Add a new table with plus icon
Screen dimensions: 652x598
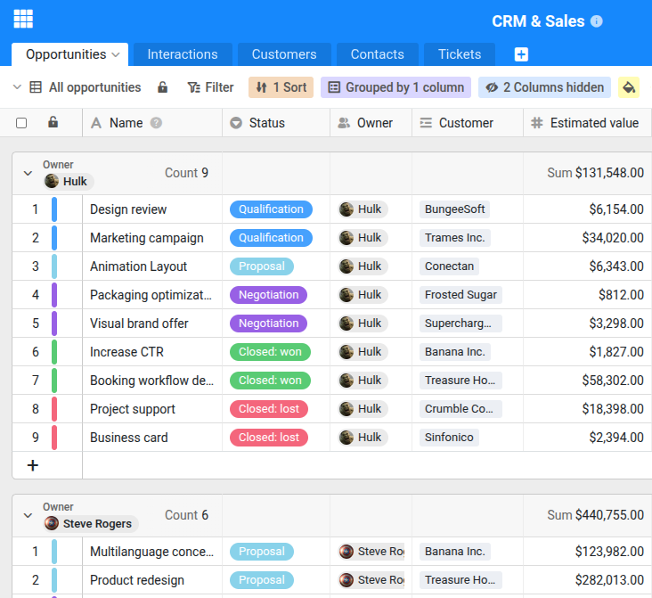pyautogui.click(x=521, y=54)
